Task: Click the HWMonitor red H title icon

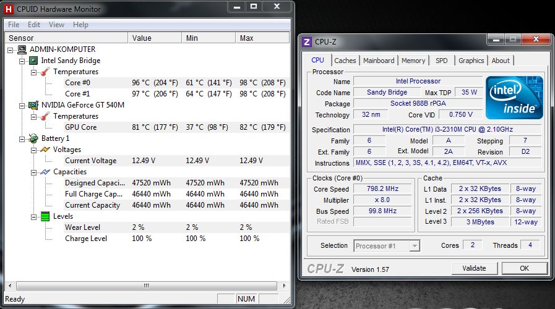Action: (9, 9)
